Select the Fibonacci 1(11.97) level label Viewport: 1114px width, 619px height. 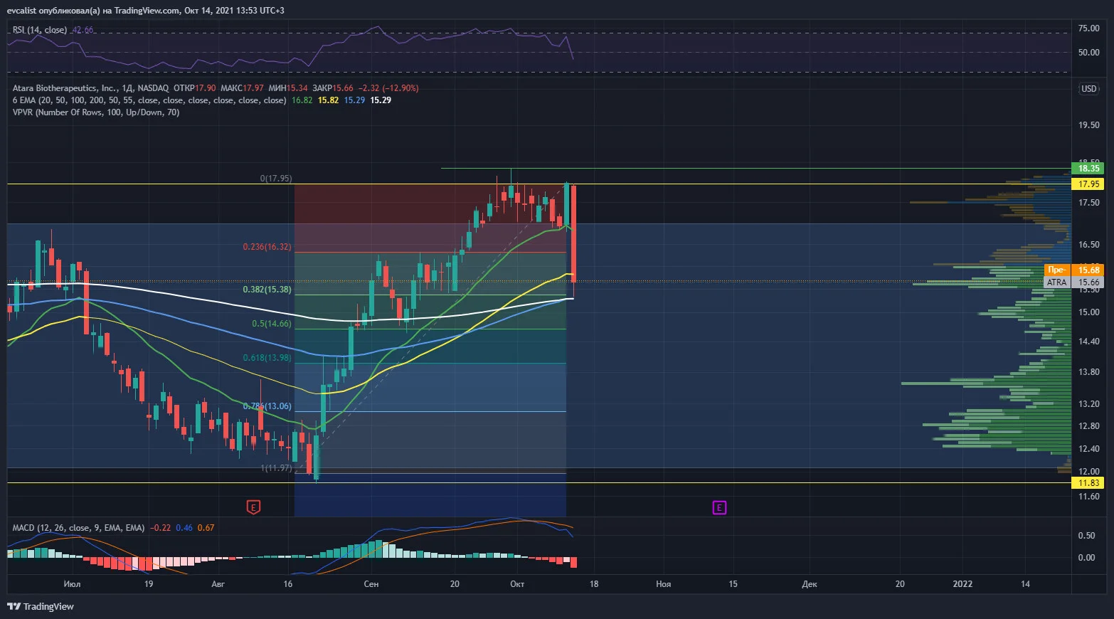[276, 468]
